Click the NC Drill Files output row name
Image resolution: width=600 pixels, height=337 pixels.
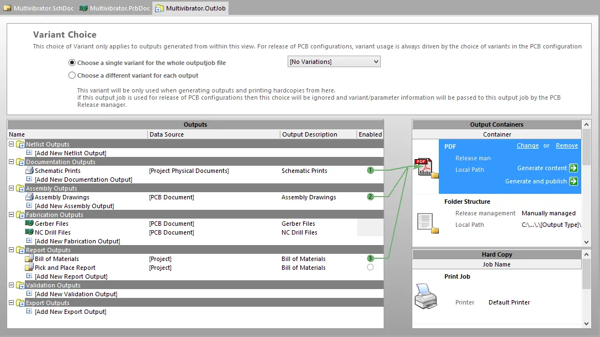tap(53, 232)
